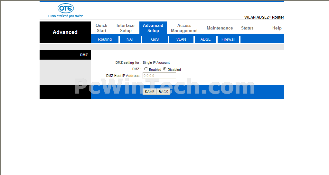Open the Routing submenu
The width and height of the screenshot is (329, 175).
click(105, 39)
